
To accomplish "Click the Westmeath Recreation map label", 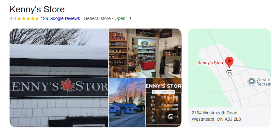I will [263, 82].
